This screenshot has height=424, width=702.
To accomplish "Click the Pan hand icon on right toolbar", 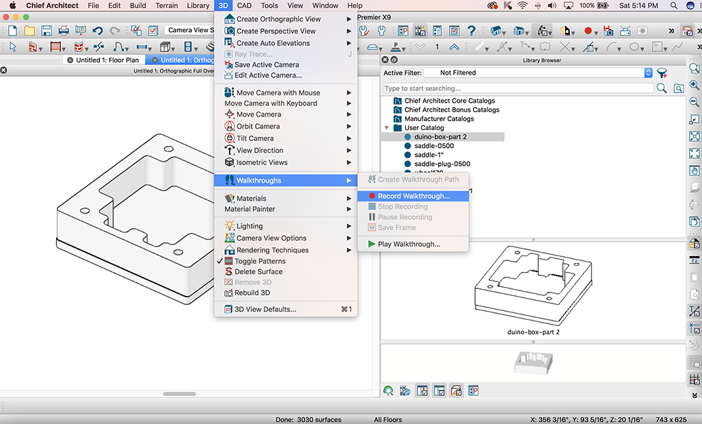I will click(694, 171).
